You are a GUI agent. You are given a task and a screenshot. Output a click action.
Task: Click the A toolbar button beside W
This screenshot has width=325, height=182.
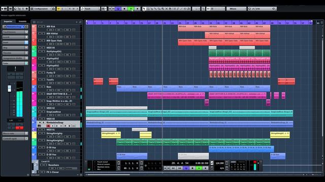click(77, 9)
